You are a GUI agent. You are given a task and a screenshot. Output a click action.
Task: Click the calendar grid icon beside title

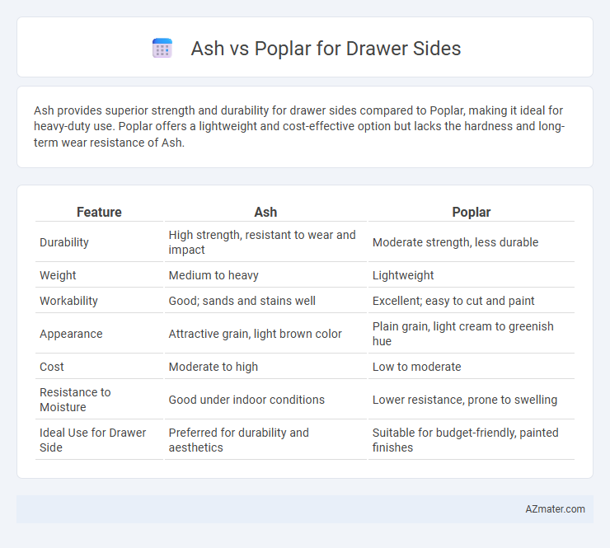click(x=162, y=49)
